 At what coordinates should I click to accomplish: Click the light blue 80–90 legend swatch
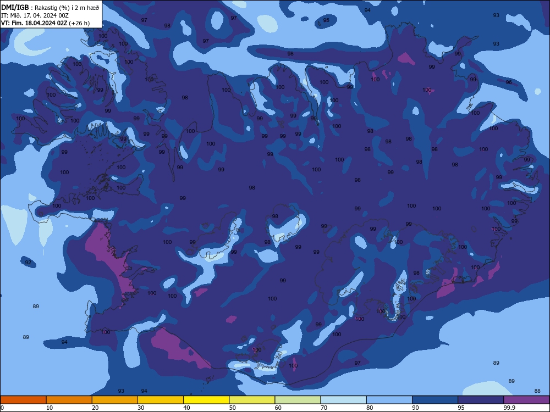tap(389, 400)
